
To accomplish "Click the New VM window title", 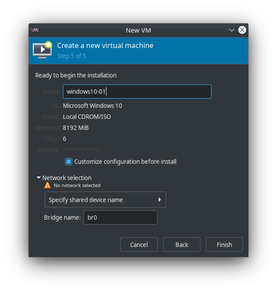I will [138, 30].
